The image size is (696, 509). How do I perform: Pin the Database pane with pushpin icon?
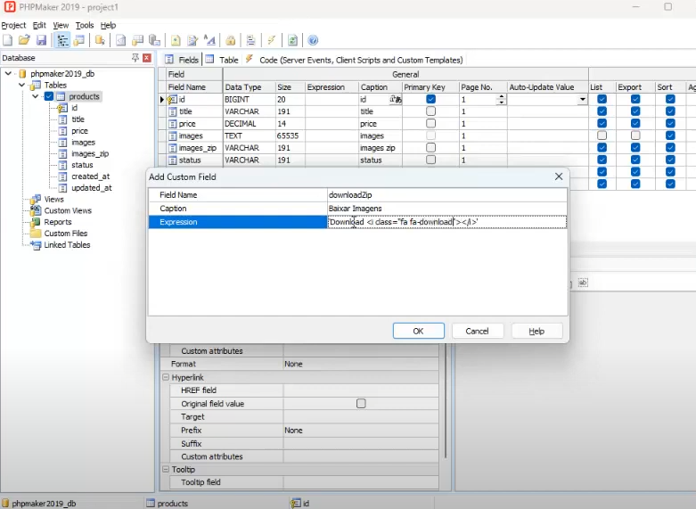(135, 58)
